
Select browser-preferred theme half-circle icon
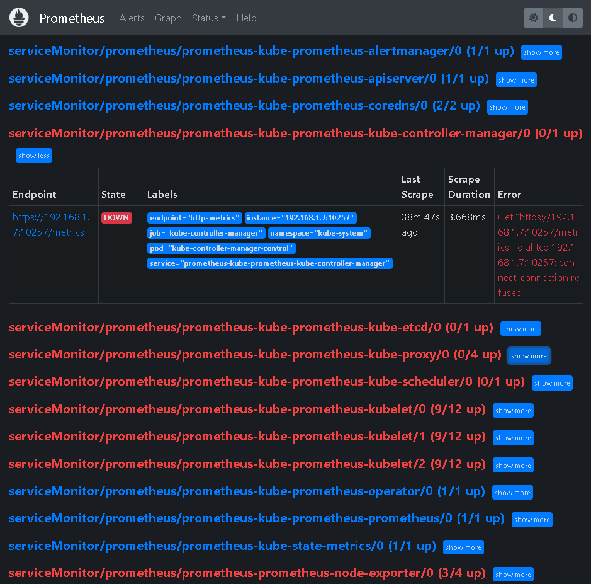(573, 18)
